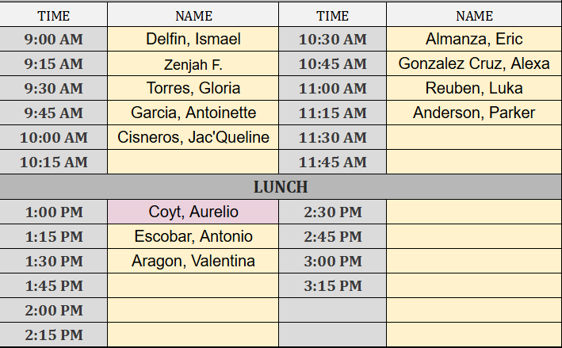The width and height of the screenshot is (562, 348).
Task: Select the LUNCH divider row
Action: tap(281, 187)
